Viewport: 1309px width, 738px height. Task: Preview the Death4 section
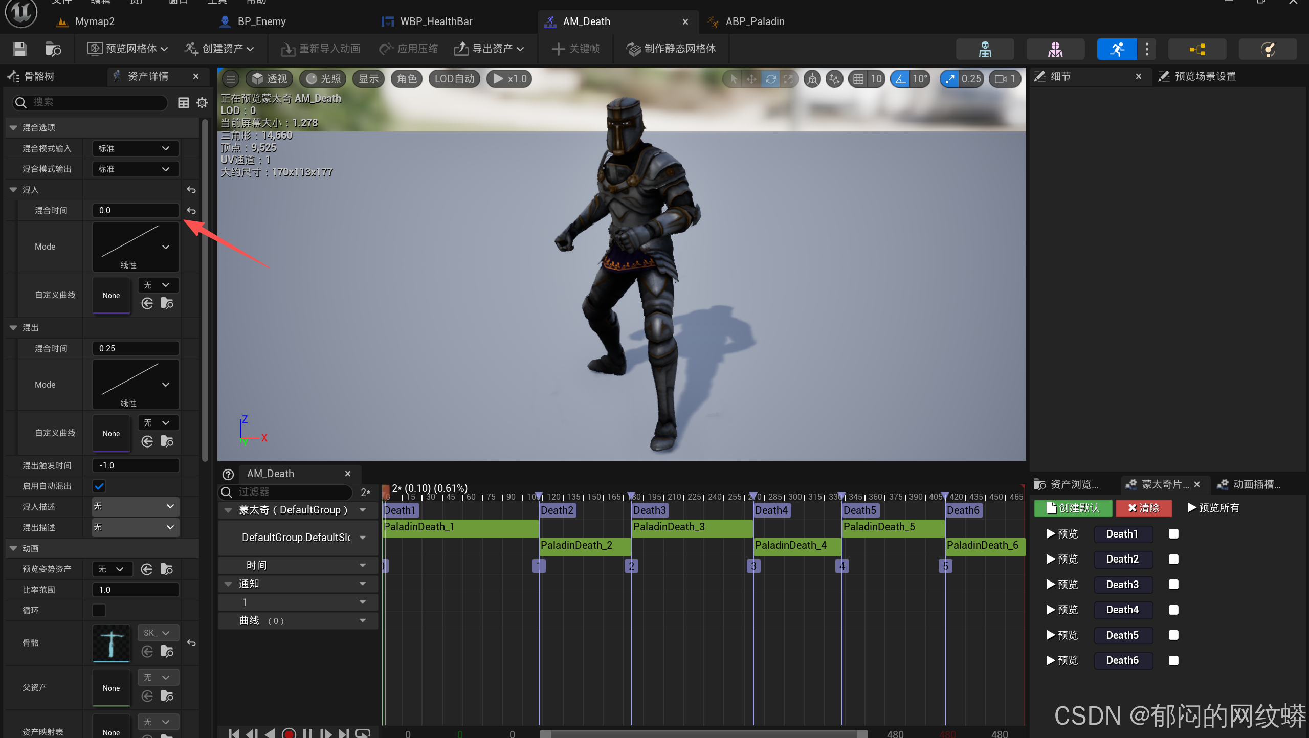coord(1061,610)
